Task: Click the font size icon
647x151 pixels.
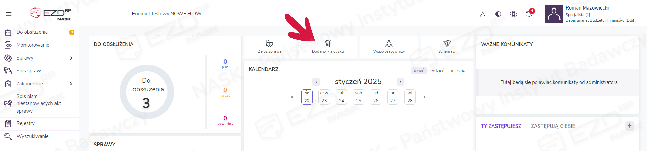Action: 483,14
